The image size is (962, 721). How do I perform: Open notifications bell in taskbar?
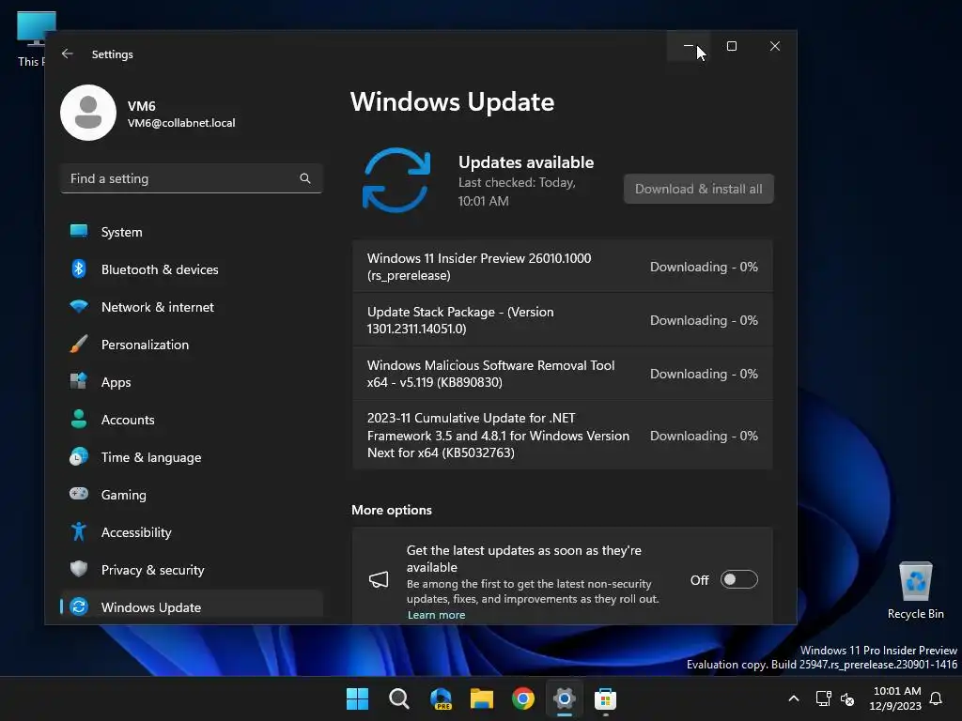pos(936,698)
